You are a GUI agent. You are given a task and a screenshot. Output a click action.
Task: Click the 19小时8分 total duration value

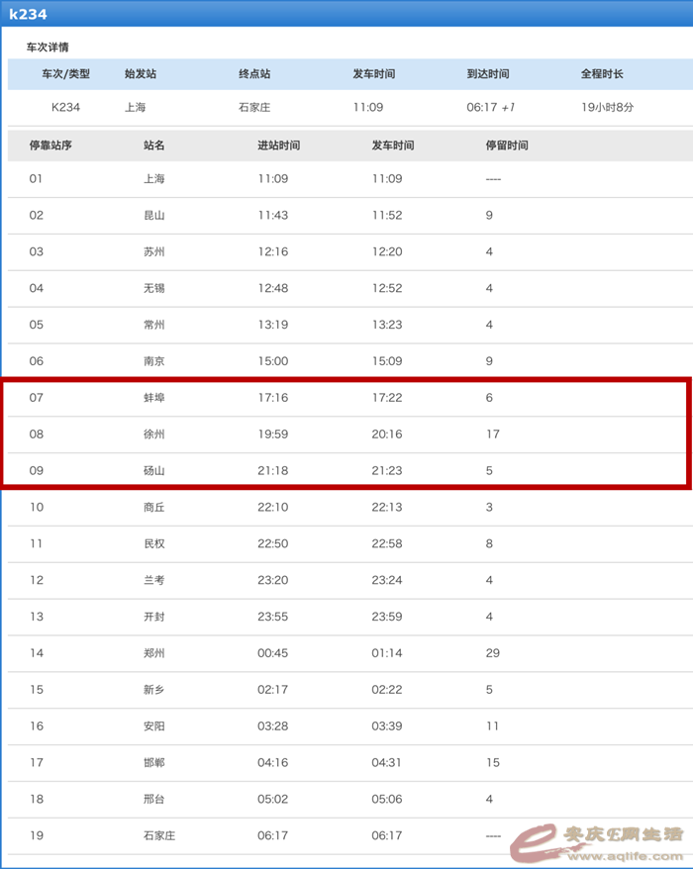(607, 107)
